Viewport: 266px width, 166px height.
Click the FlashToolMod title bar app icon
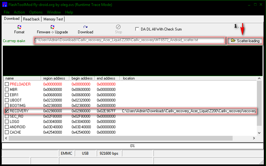point(4,5)
